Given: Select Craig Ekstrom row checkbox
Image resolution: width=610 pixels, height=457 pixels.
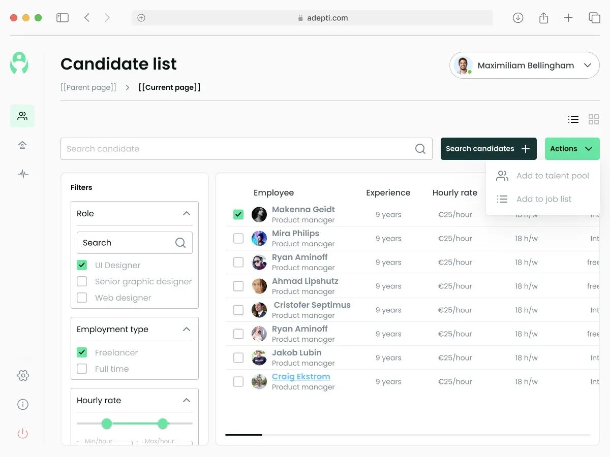Looking at the screenshot, I should [x=238, y=381].
